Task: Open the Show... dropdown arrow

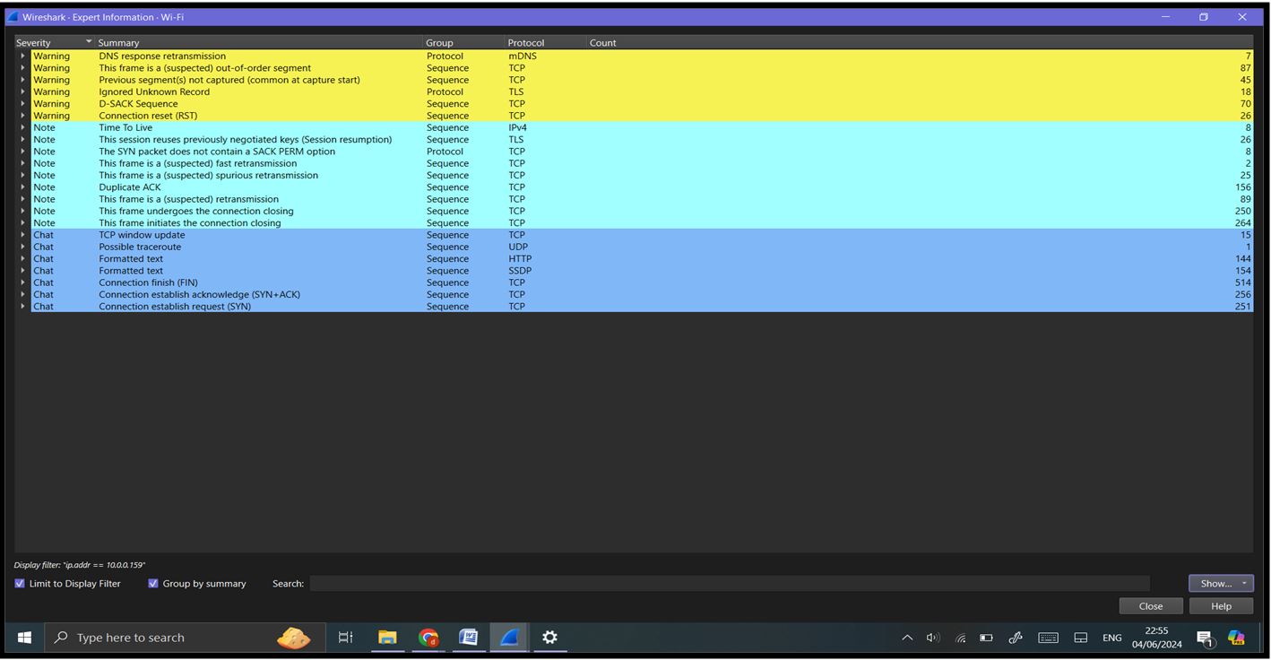Action: tap(1244, 583)
